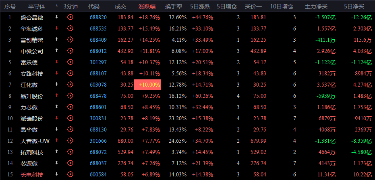Click the play icon in the 长电科技 row

(x=70, y=174)
